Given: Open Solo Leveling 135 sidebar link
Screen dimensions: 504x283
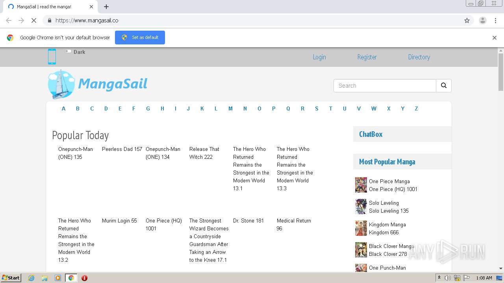Looking at the screenshot, I should tap(389, 211).
